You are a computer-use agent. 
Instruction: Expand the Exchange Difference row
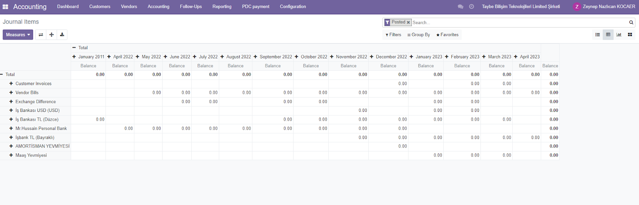pos(11,102)
